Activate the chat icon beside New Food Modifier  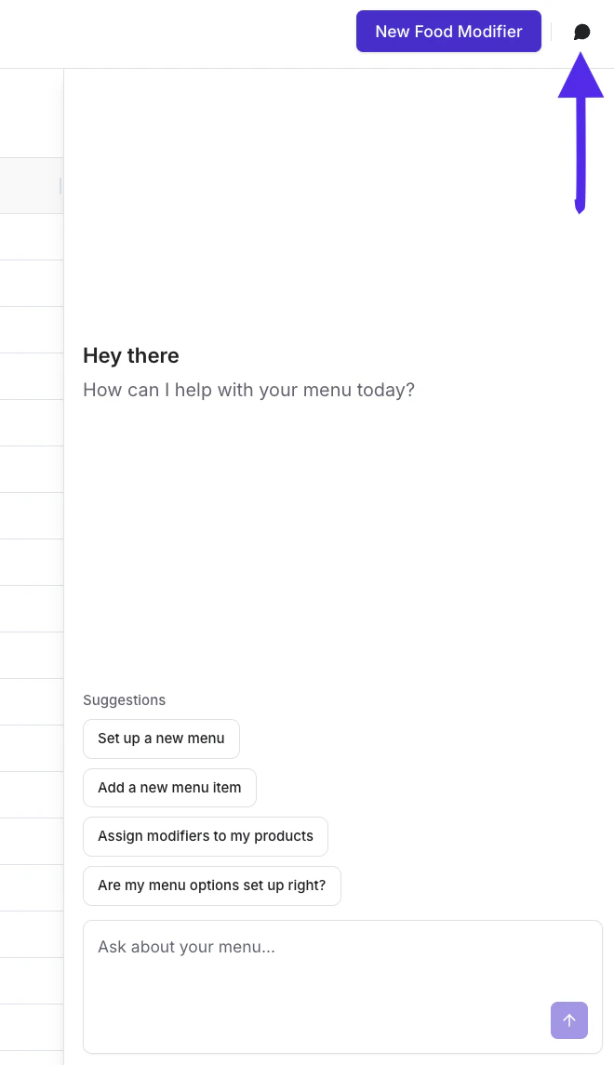coord(581,31)
